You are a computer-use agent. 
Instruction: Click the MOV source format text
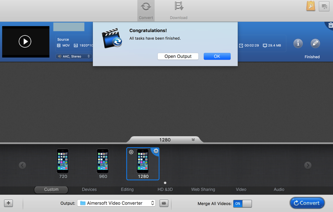[x=66, y=45]
